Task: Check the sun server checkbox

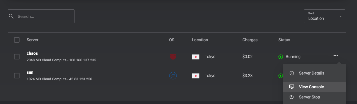Action: tap(17, 76)
